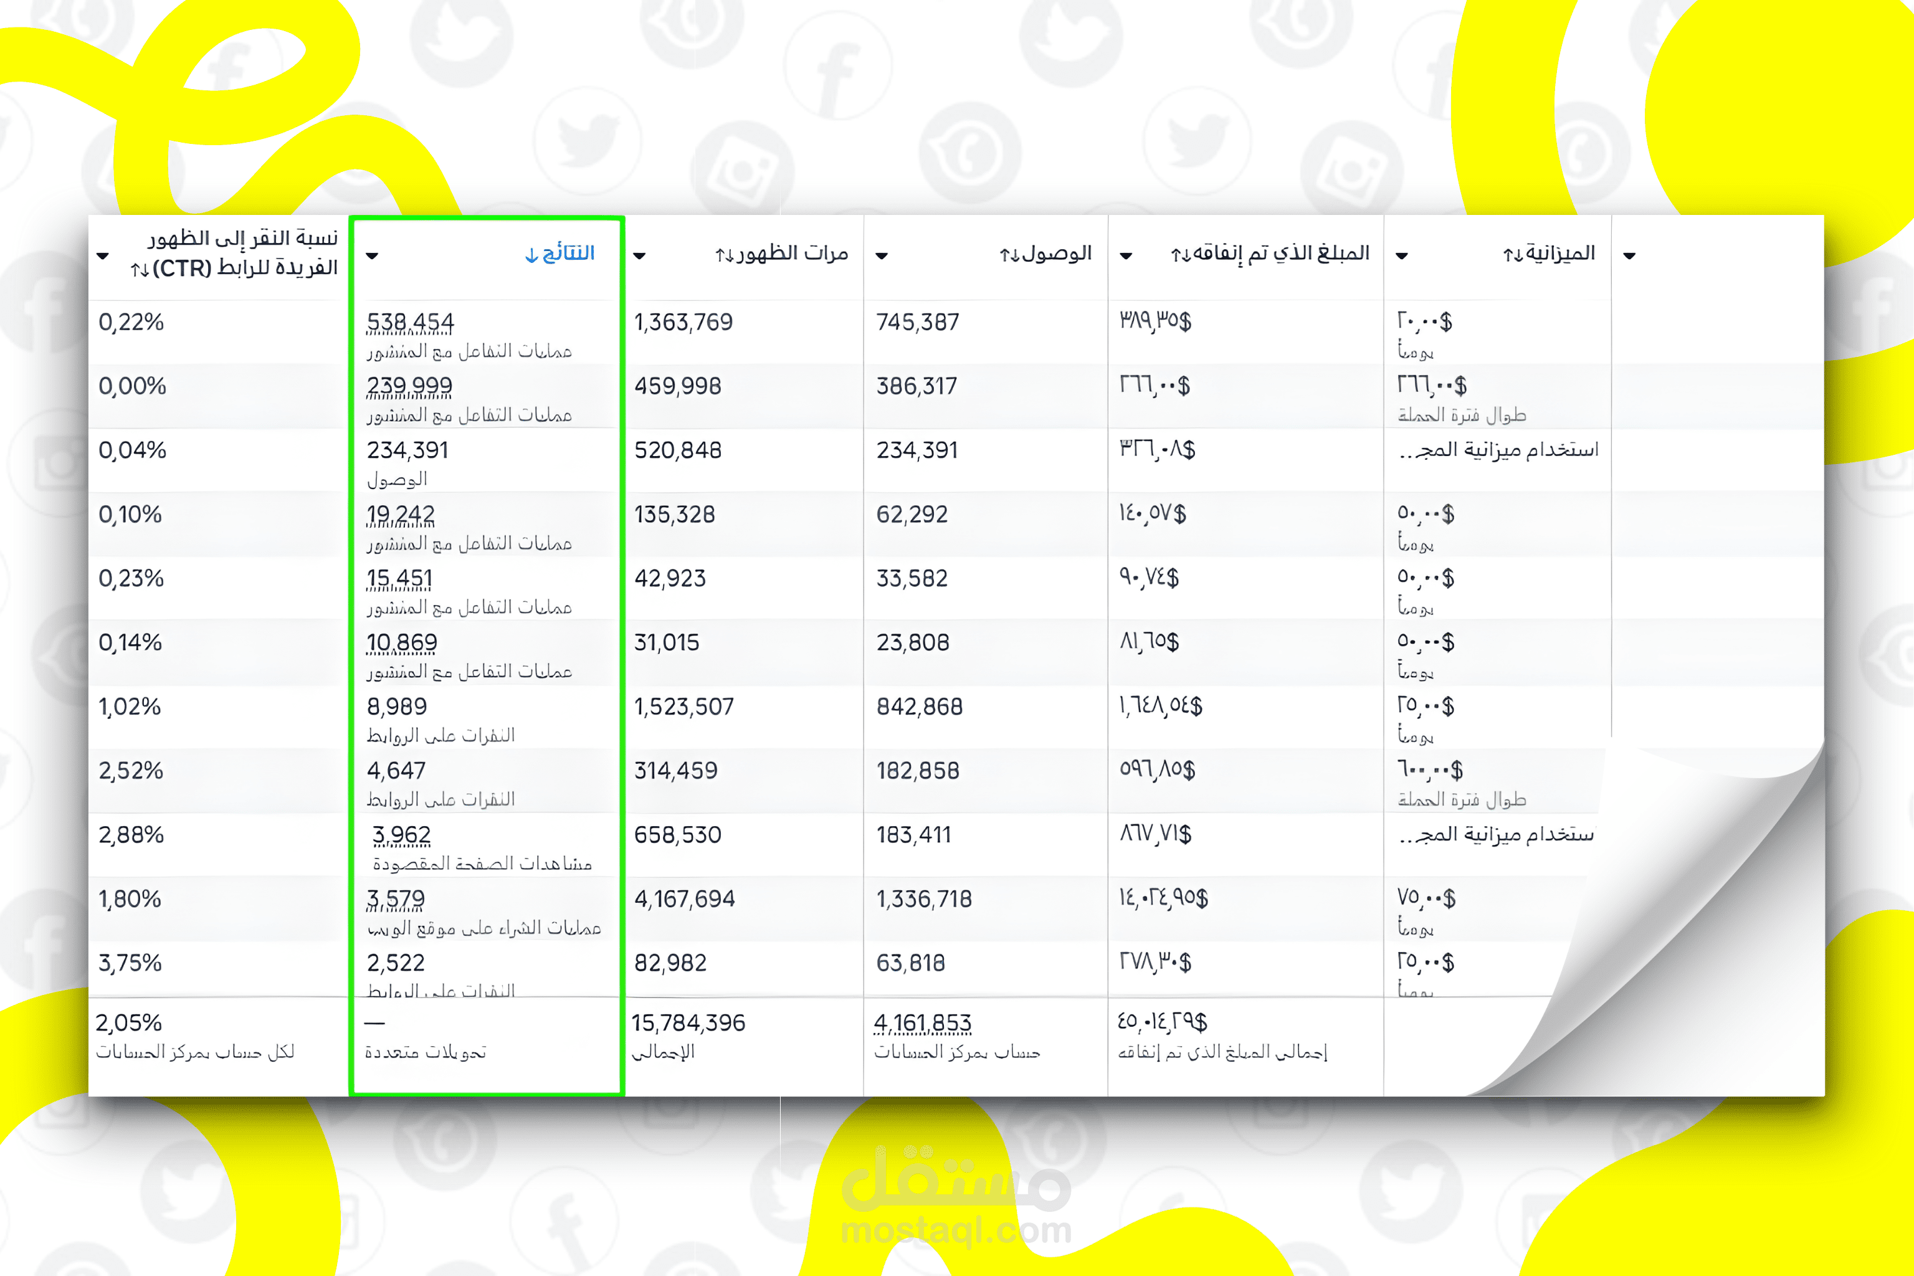Open dropdown arrow left of Results header

pos(372,255)
